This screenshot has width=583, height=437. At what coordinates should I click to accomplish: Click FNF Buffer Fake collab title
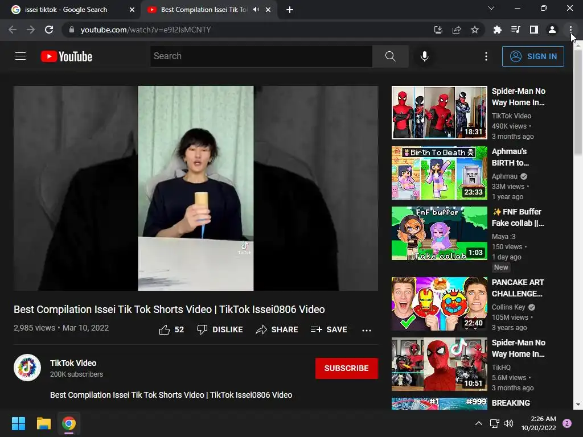coord(518,217)
